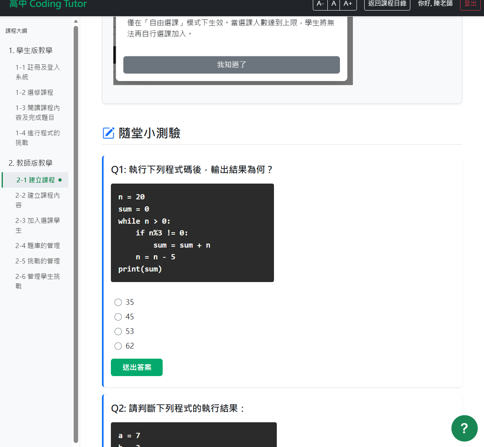The image size is (484, 447).
Task: Select answer option 35
Action: [118, 302]
